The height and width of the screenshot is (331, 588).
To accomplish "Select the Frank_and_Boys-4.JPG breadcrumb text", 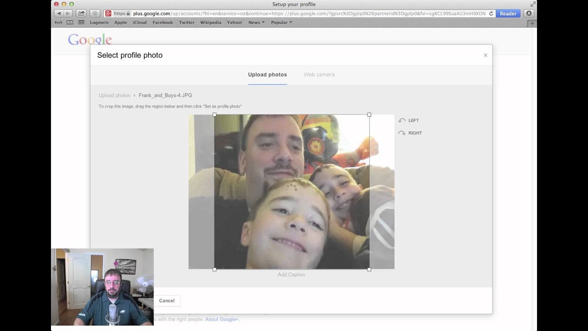I will [165, 96].
